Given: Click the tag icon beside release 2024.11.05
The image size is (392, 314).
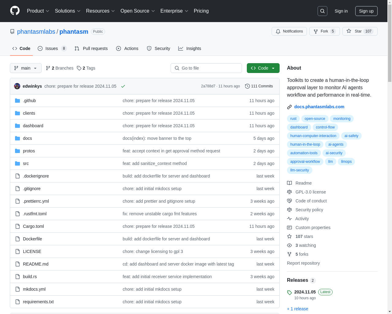Looking at the screenshot, I should pyautogui.click(x=289, y=293).
